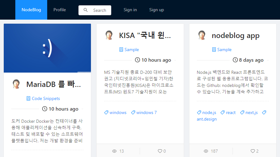Viewport: 280px width, 157px height.
Task: Select the windows 7 tag
Action: [146, 112]
